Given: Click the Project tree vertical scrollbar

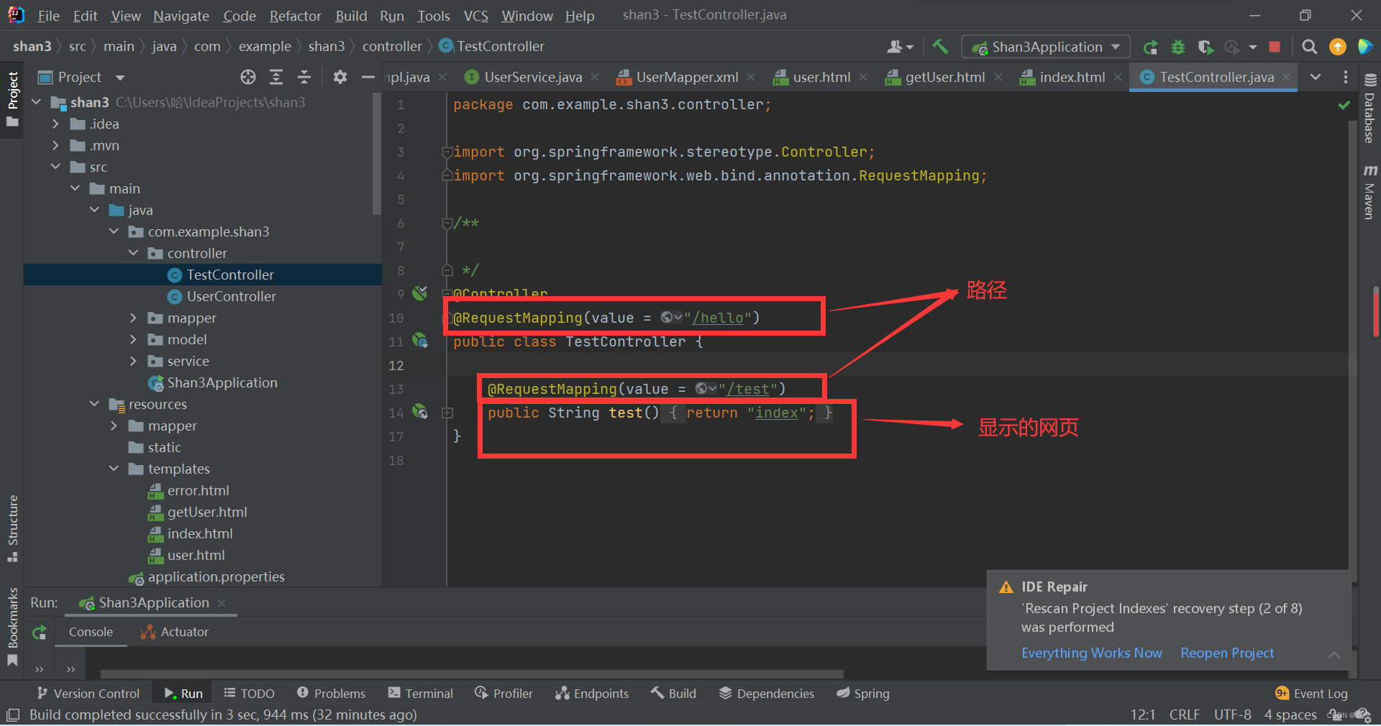Looking at the screenshot, I should [377, 155].
